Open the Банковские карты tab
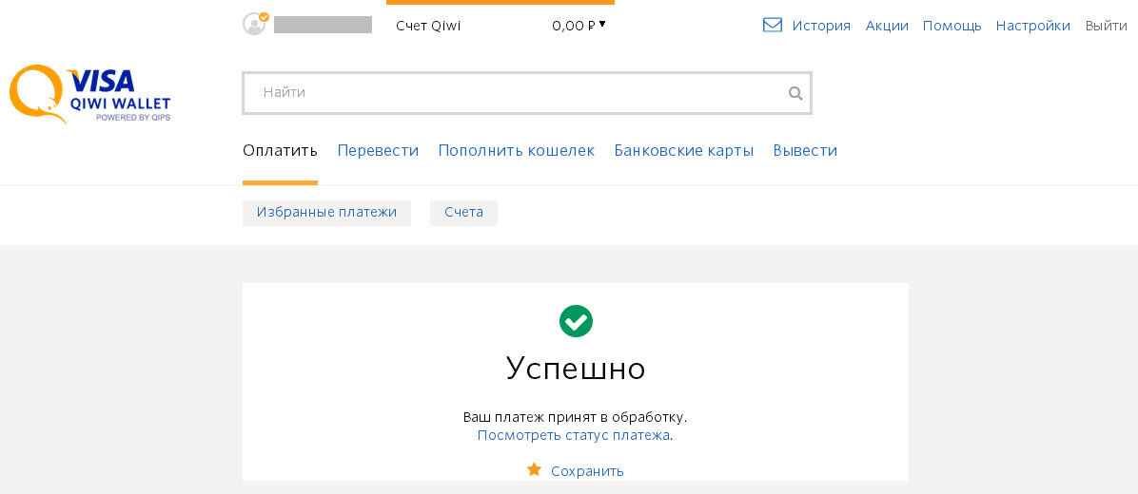The height and width of the screenshot is (494, 1138). coord(683,150)
